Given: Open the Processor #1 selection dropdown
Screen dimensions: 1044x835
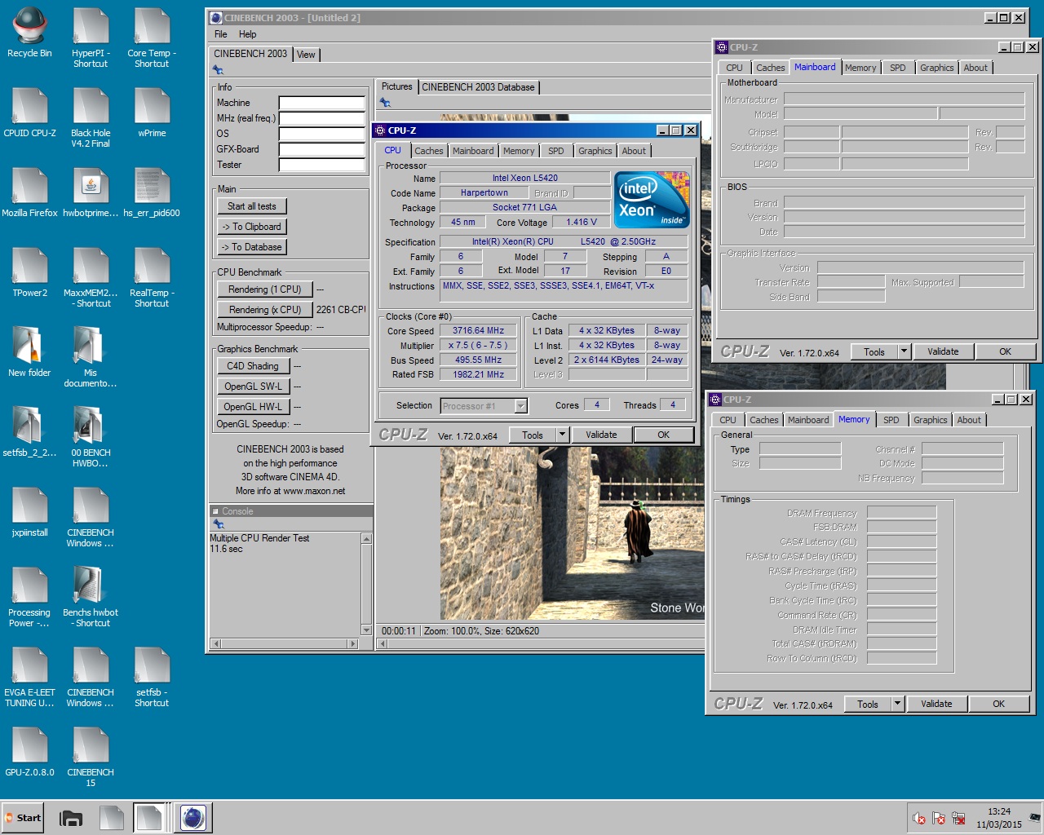Looking at the screenshot, I should [x=484, y=406].
